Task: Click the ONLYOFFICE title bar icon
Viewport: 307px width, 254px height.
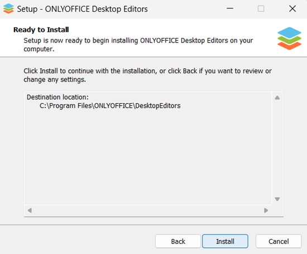Action: (8, 9)
